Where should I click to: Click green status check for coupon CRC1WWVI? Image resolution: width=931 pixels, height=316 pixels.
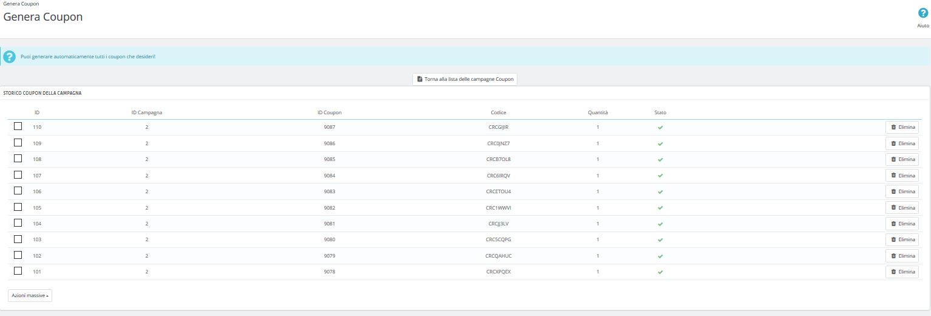coord(660,208)
